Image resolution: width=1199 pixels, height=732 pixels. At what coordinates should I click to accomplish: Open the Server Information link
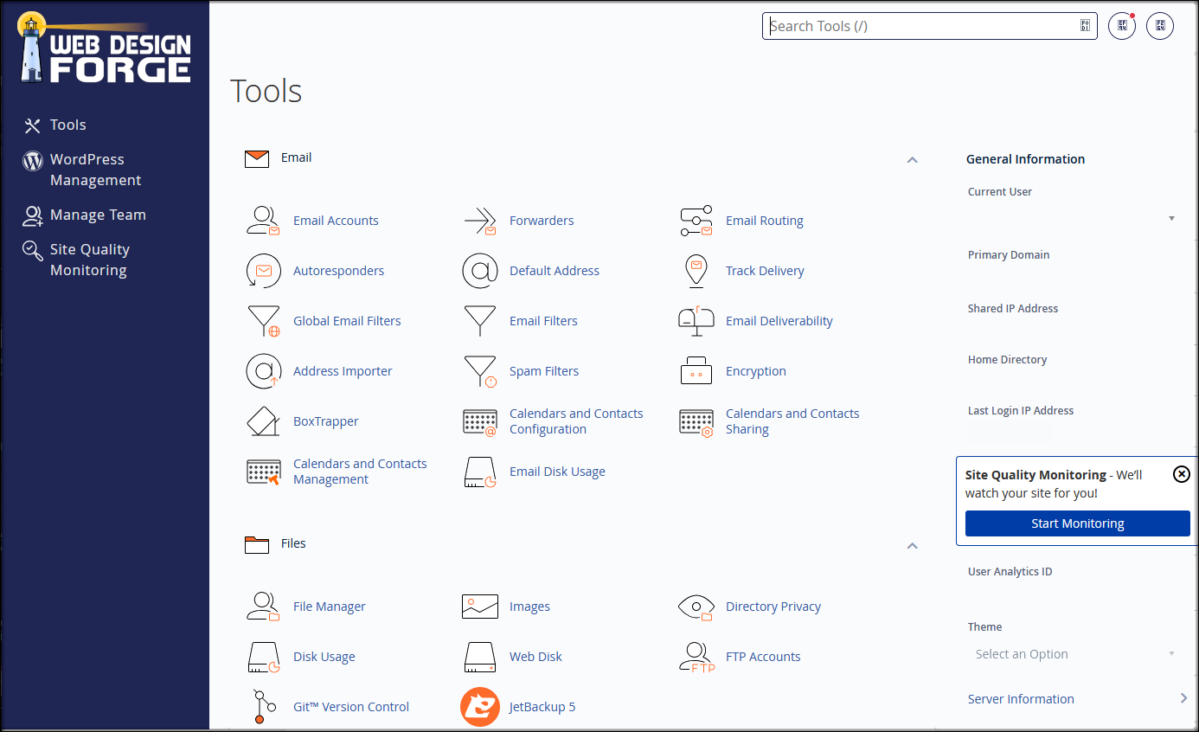(1021, 699)
